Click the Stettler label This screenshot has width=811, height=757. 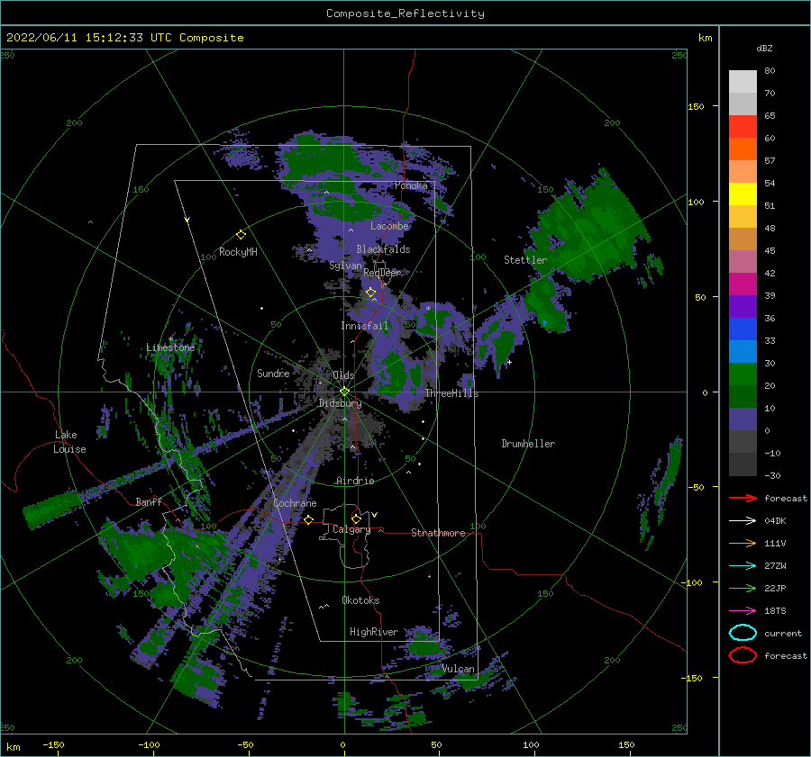(525, 260)
